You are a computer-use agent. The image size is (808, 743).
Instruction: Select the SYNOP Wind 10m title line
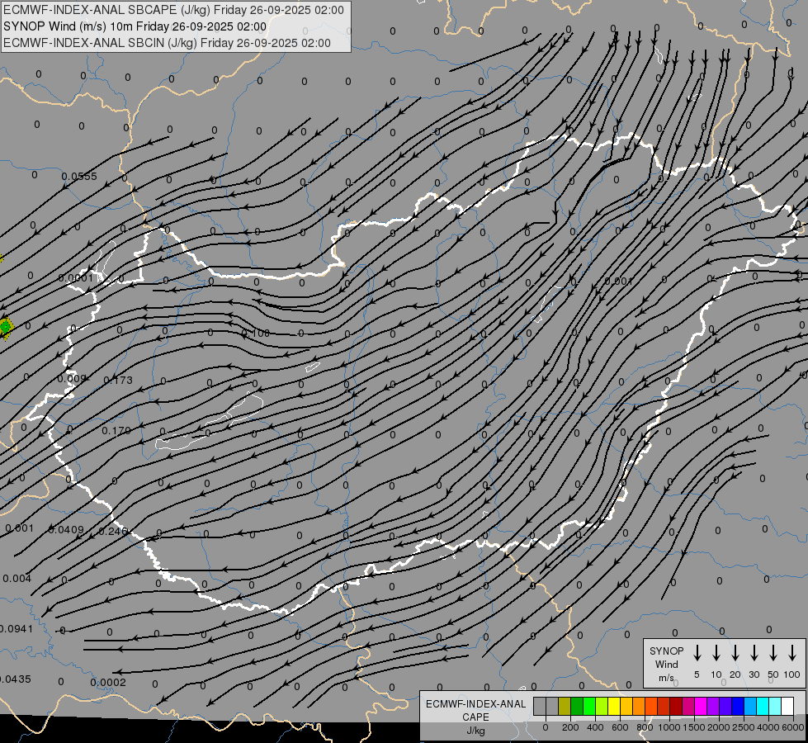point(135,26)
